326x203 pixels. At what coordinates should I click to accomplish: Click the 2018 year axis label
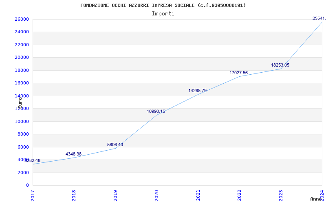[74, 196]
